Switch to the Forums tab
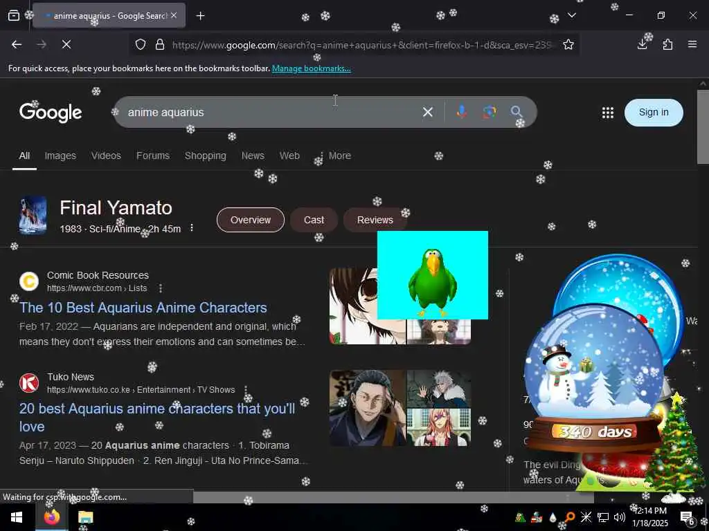Viewport: 709px width, 531px height. tap(153, 156)
